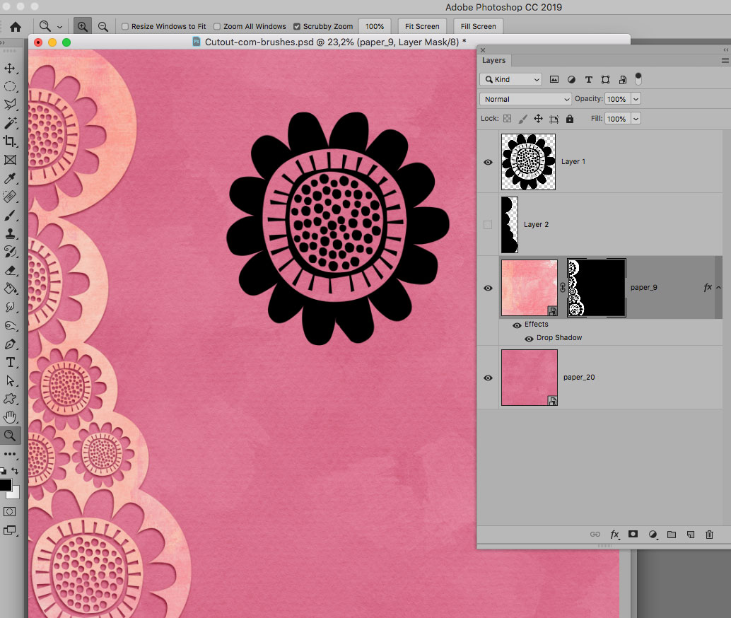
Task: Select the Magic Wand tool
Action: (10, 123)
